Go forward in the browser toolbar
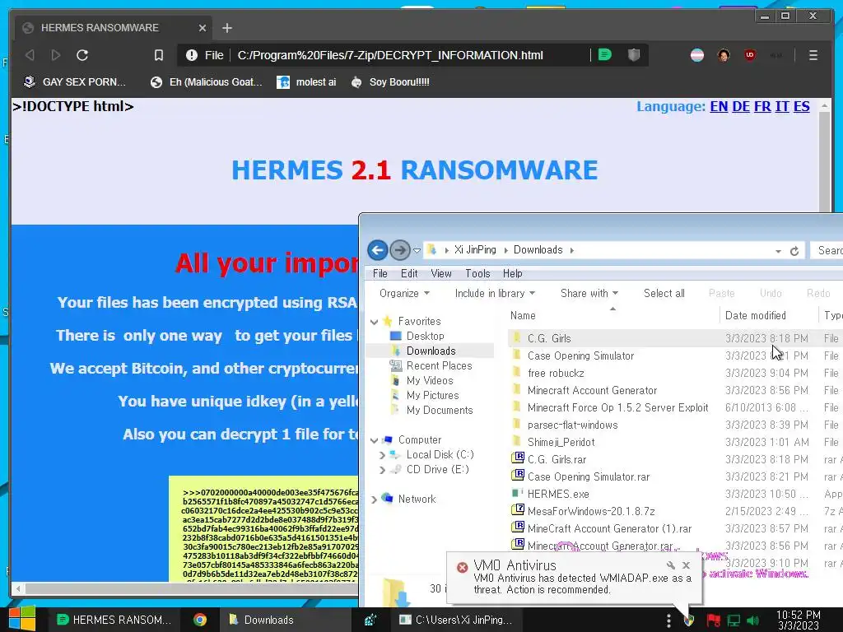The height and width of the screenshot is (632, 843). [x=55, y=55]
